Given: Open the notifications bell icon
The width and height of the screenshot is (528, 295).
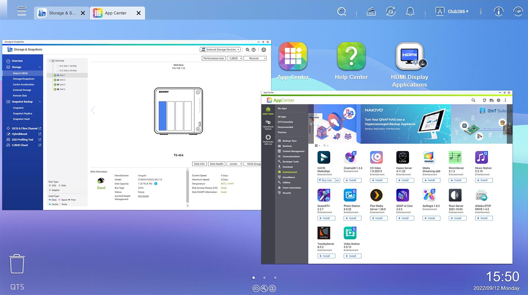Looking at the screenshot, I should [x=410, y=12].
